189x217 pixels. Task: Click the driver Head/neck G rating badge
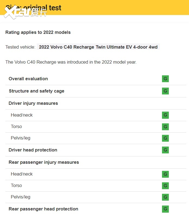pyautogui.click(x=165, y=115)
